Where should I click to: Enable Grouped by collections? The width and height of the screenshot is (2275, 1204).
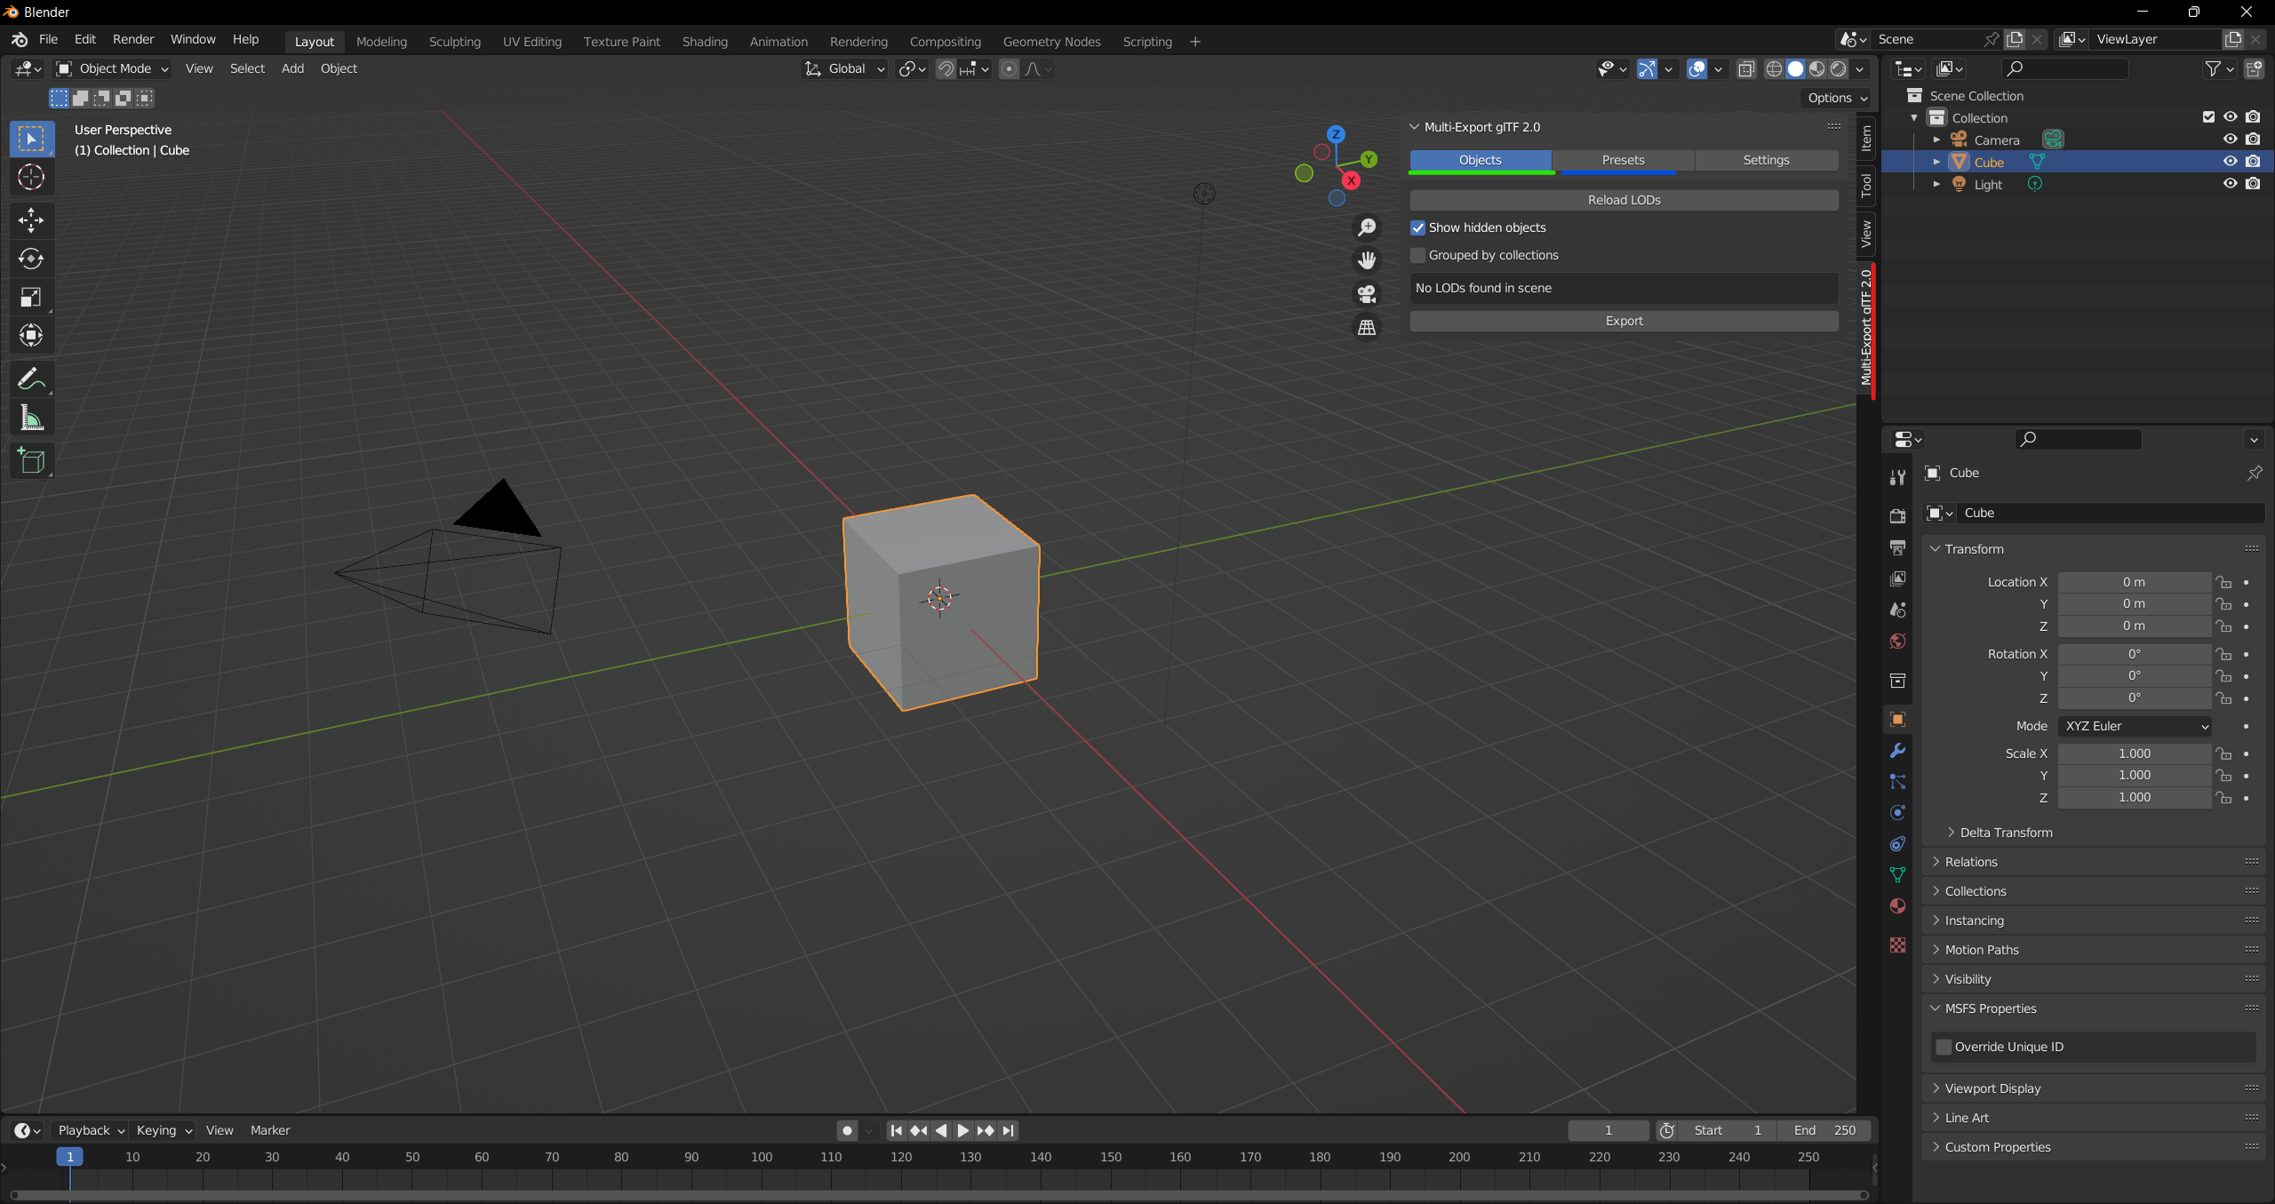click(x=1417, y=255)
